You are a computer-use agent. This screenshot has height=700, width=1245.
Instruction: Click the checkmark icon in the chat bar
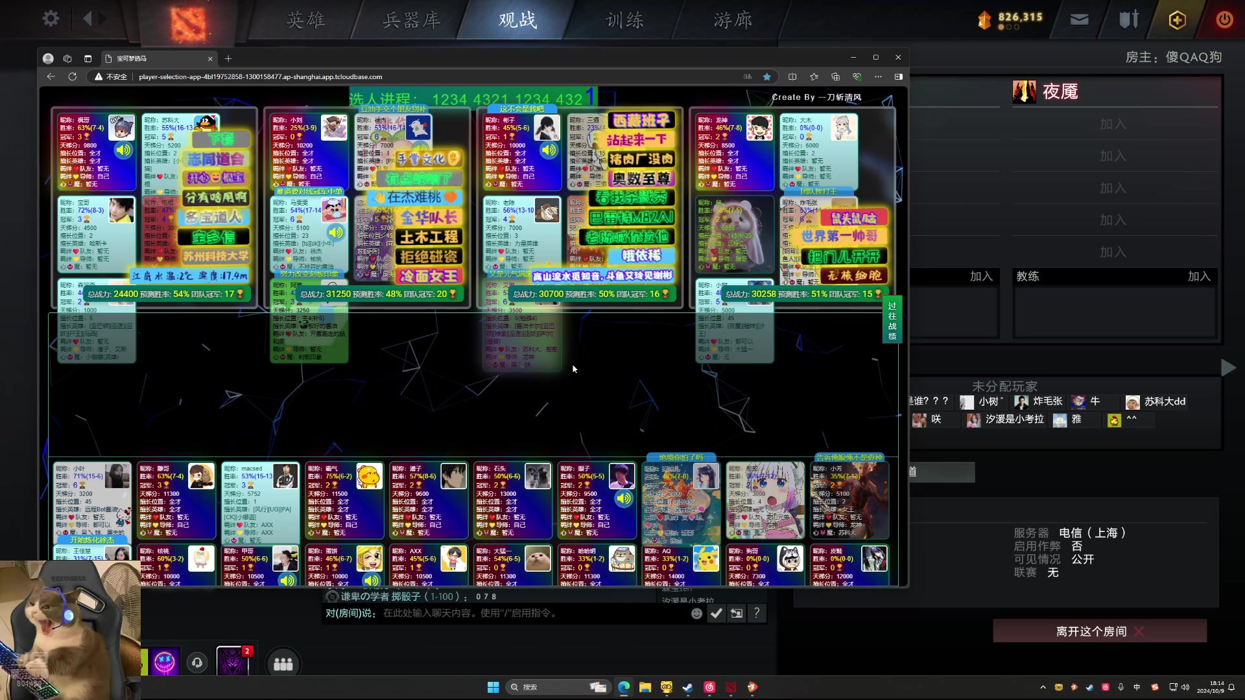716,613
